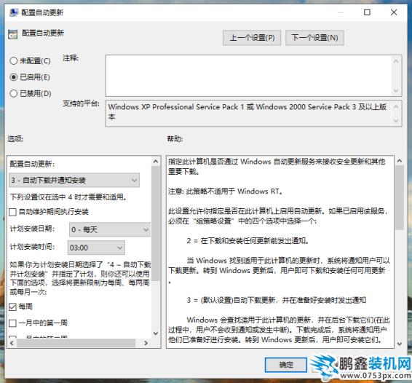The width and height of the screenshot is (412, 383).
Task: Expand the 03:00 install time dropdown
Action: coord(96,248)
